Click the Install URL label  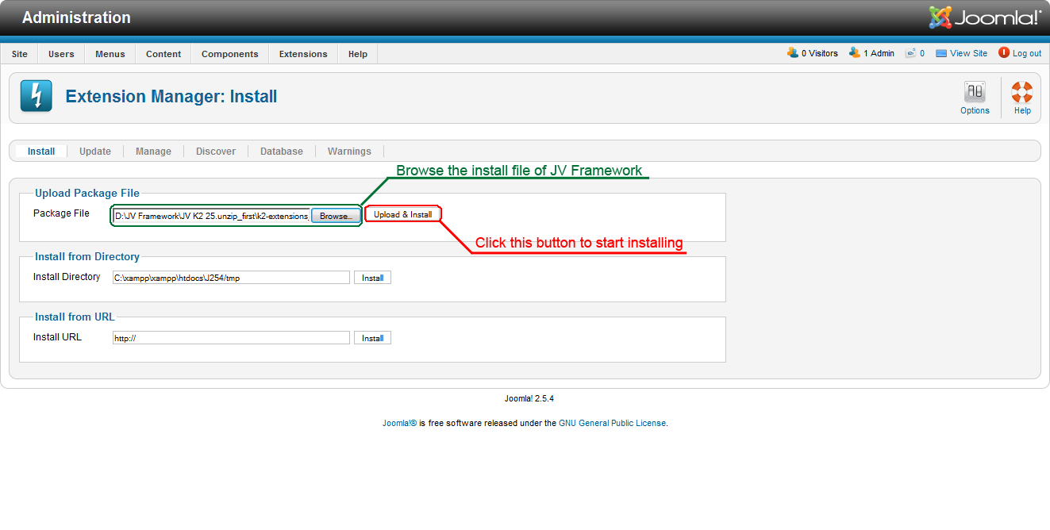tap(57, 337)
